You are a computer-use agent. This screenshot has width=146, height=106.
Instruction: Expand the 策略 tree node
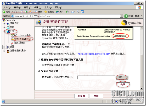pos(4,28)
